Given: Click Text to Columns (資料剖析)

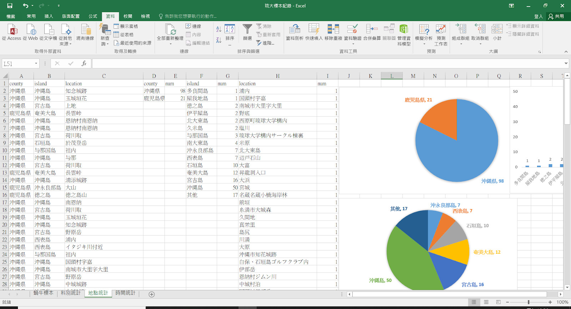Looking at the screenshot, I should click(x=295, y=32).
